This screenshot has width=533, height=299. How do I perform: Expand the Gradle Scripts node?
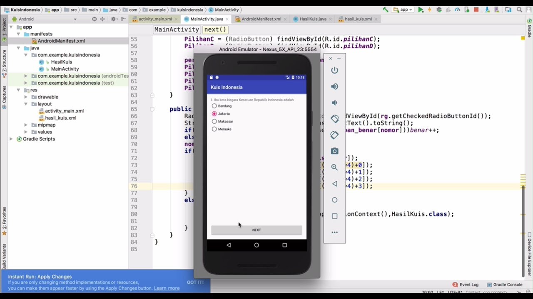tap(11, 139)
